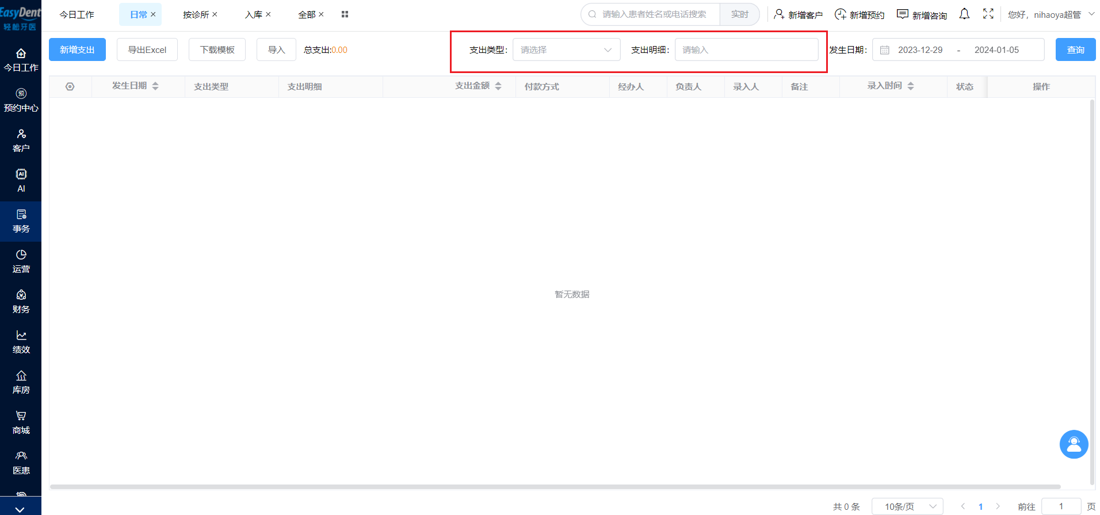1100x515 pixels.
Task: Click calendar icon in 发生日期 field
Action: click(x=885, y=50)
